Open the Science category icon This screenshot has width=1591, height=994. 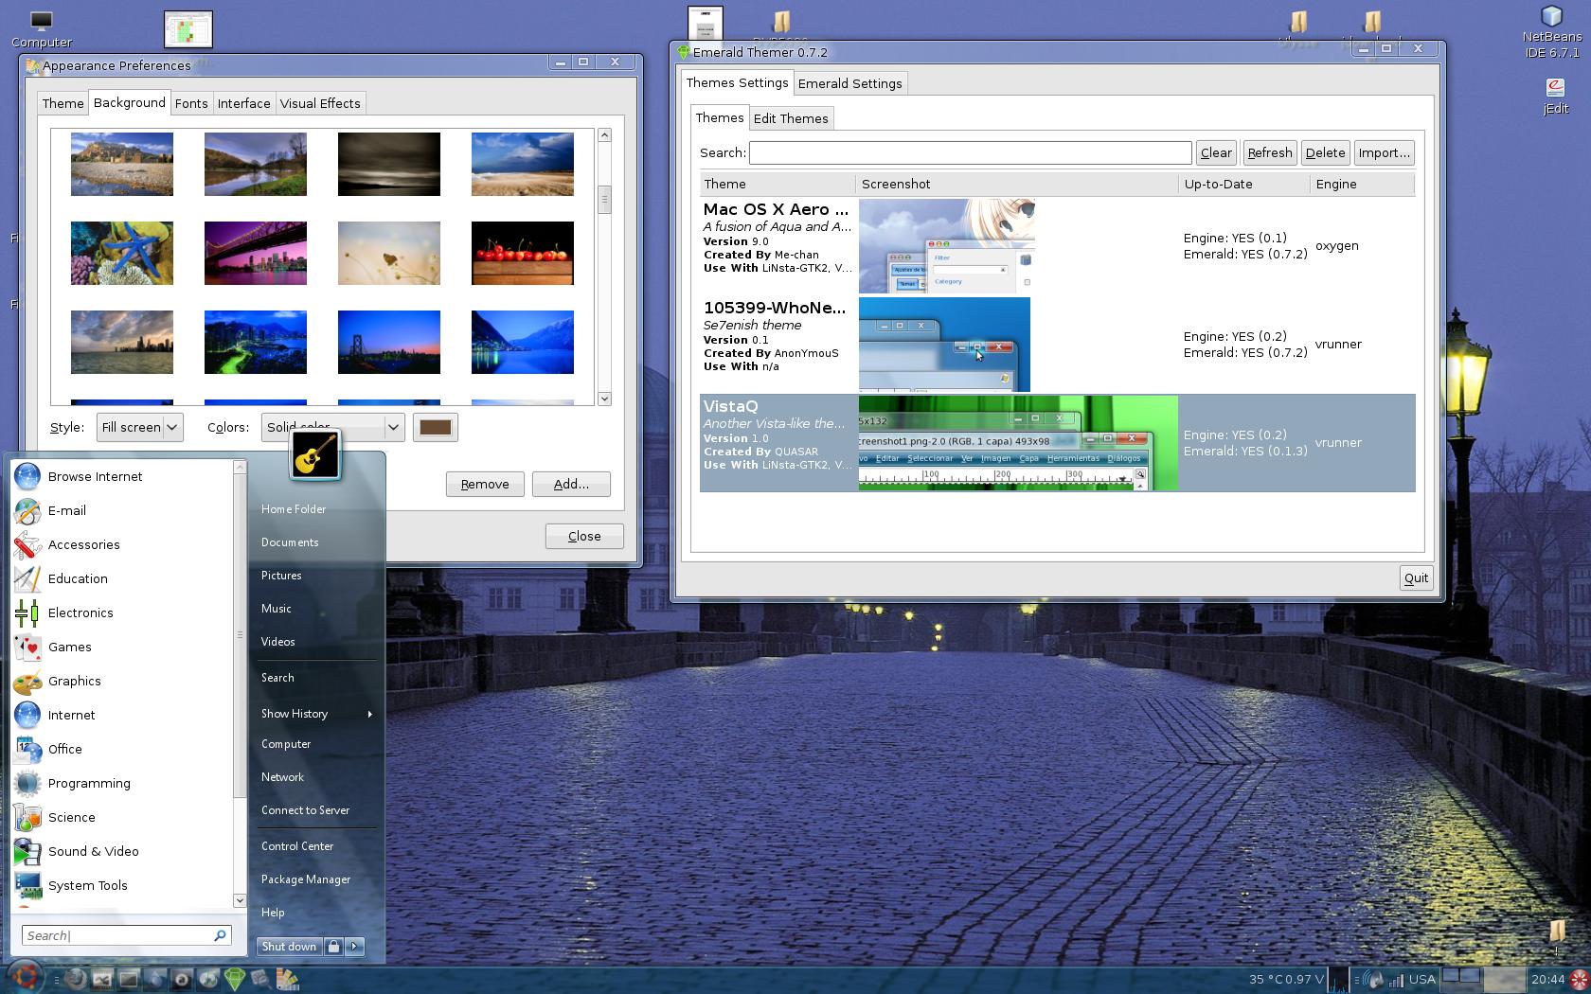(27, 817)
